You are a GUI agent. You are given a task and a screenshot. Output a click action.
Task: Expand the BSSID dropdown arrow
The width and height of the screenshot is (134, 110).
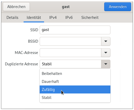point(106,41)
